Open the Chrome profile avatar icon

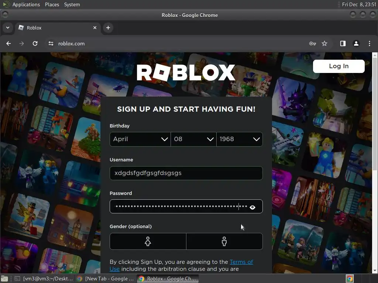click(x=356, y=43)
